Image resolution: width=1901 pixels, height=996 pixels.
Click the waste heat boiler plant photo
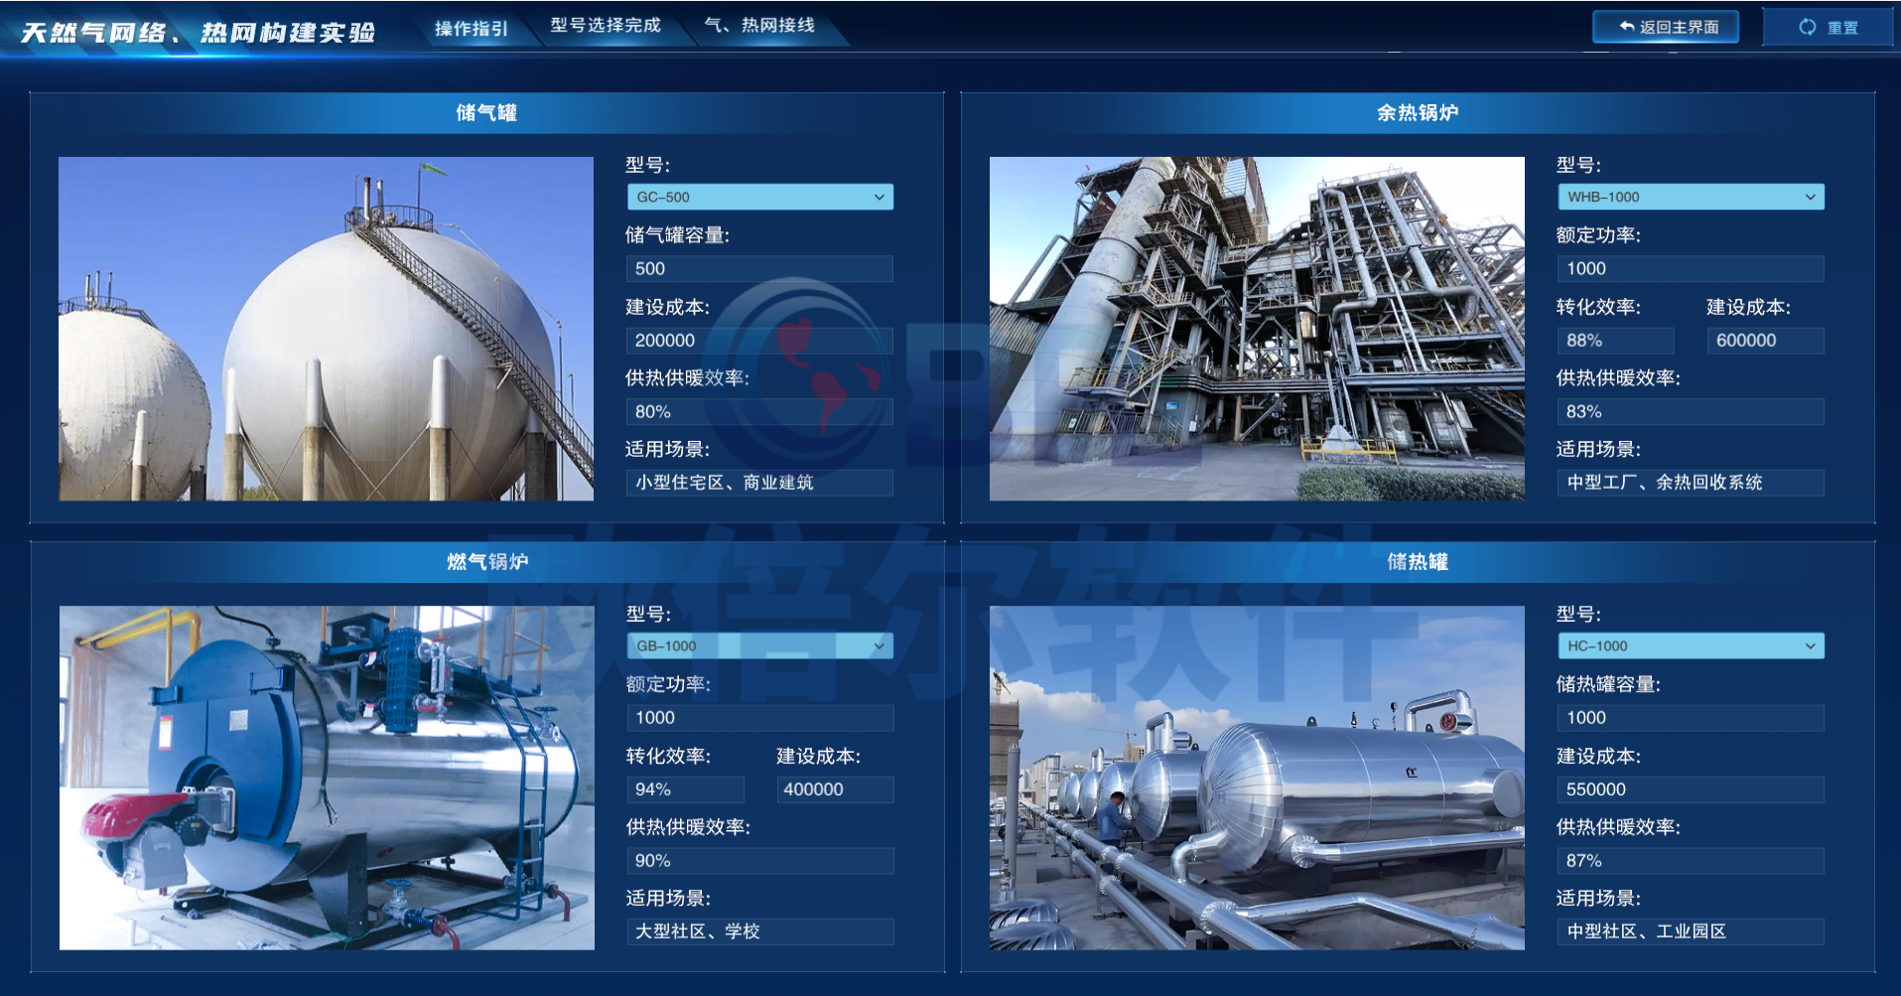[1257, 329]
